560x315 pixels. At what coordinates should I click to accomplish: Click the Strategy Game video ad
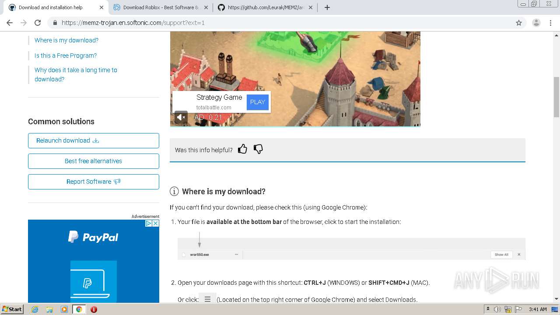click(x=295, y=79)
